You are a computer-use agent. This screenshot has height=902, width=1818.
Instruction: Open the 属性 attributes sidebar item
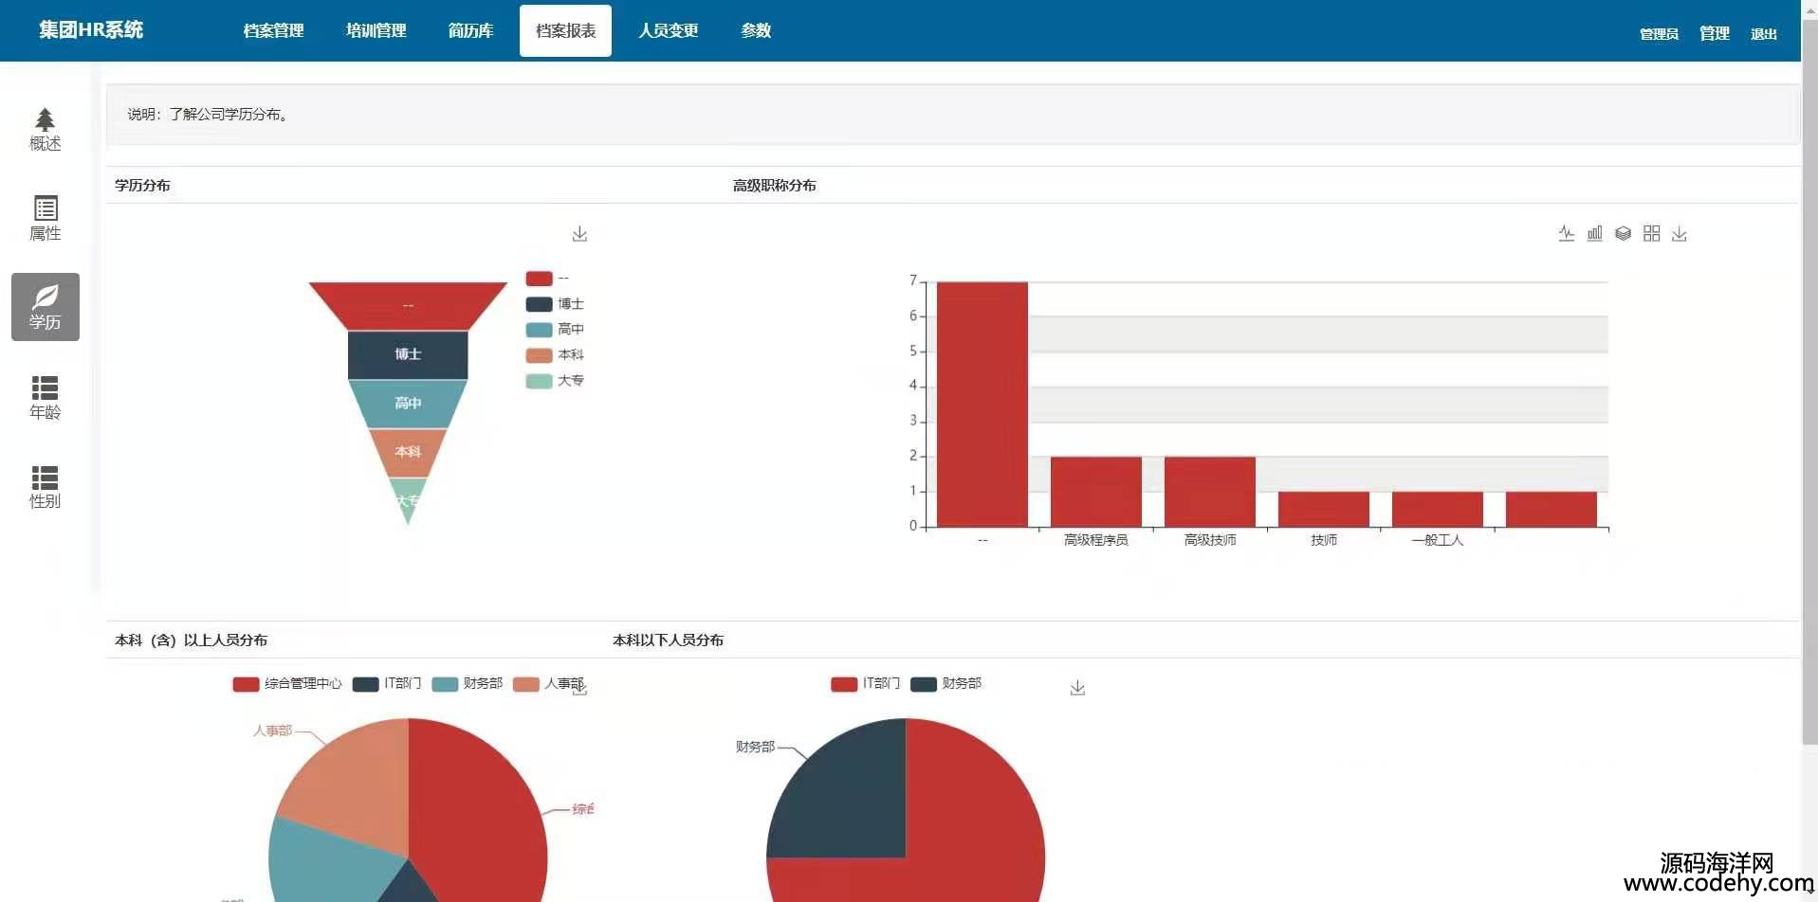click(x=45, y=218)
